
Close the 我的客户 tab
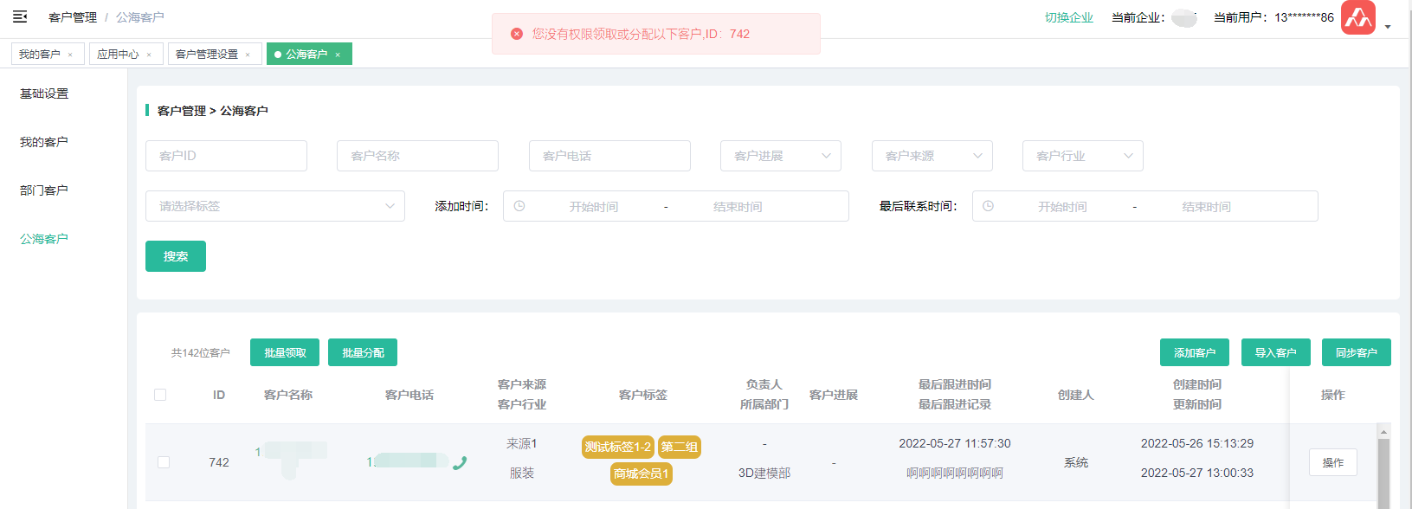pos(70,55)
